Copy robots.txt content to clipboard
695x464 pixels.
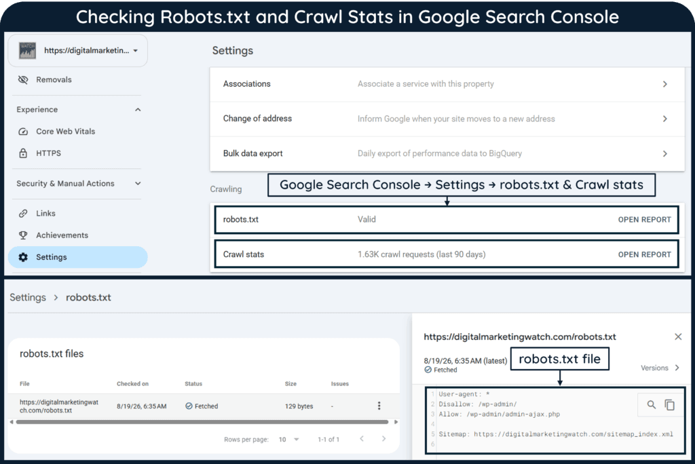(x=669, y=404)
